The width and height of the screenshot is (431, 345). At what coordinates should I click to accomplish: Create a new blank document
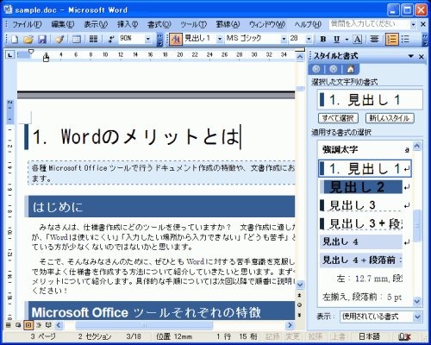15,39
